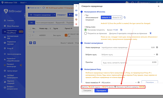Screen dimensions: 163x98
Task: Open Журнали операцій in the sidebar
Action: pos(11,82)
